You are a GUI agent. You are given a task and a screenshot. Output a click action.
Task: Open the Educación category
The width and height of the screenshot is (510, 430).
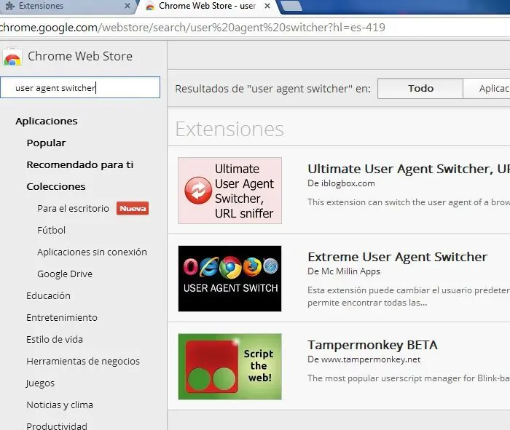point(49,295)
